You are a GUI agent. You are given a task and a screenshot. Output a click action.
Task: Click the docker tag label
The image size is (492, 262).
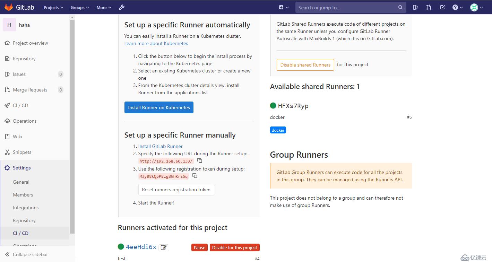(x=278, y=130)
